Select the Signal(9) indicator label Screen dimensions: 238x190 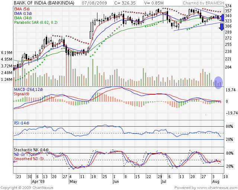coord(22,94)
